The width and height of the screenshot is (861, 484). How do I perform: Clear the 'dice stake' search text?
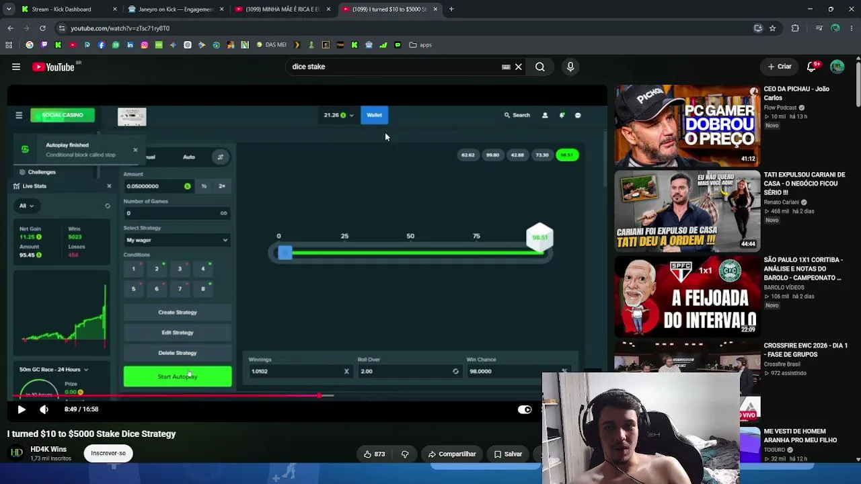[x=519, y=67]
